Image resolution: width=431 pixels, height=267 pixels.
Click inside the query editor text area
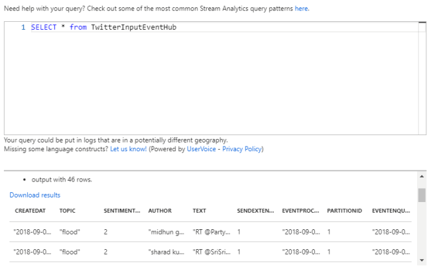[212, 80]
